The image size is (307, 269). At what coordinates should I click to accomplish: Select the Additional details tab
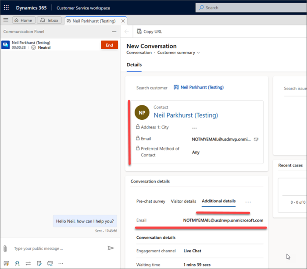pyautogui.click(x=219, y=201)
